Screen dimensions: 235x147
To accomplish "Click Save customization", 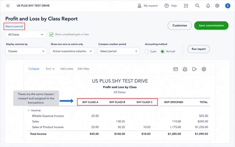I will 211,25.
